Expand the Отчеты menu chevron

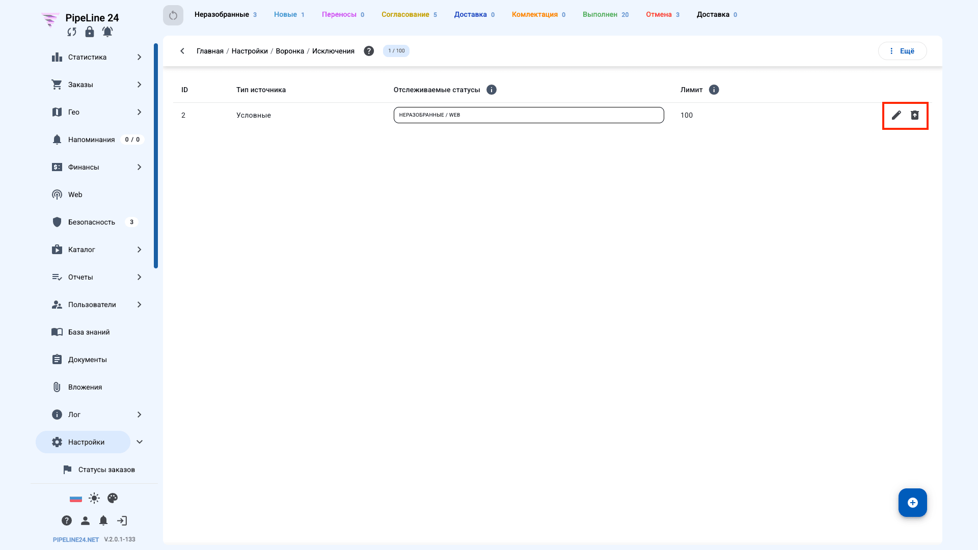tap(139, 277)
